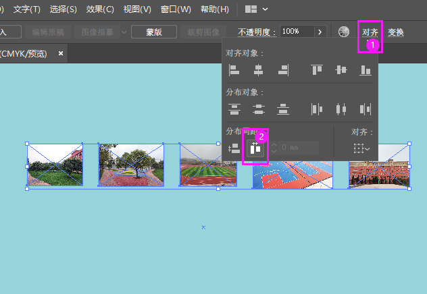Select the red school building photo
Screen dimensions: 427x294
pyautogui.click(x=380, y=167)
